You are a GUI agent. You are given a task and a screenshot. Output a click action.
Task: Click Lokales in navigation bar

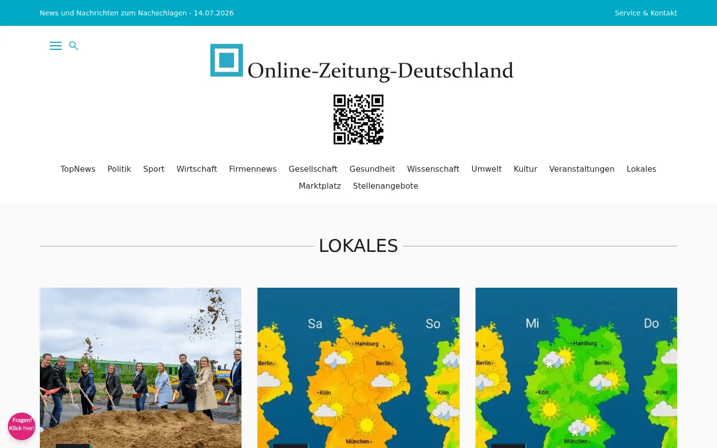(x=641, y=169)
